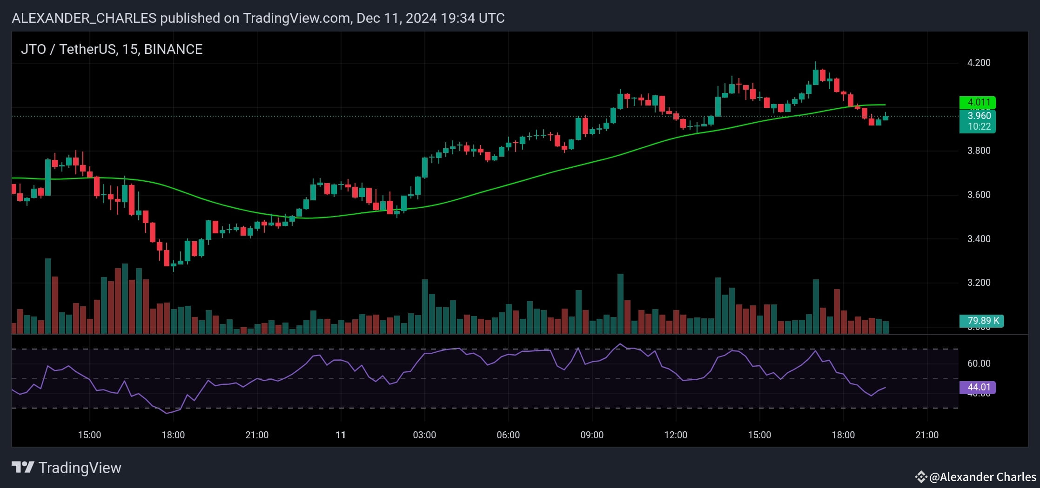Open the BINANCE exchange label in title

[173, 49]
